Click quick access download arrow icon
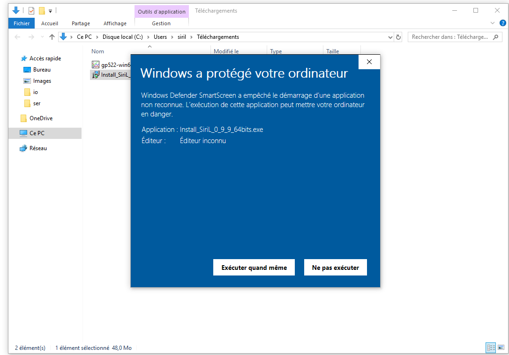 [x=15, y=11]
